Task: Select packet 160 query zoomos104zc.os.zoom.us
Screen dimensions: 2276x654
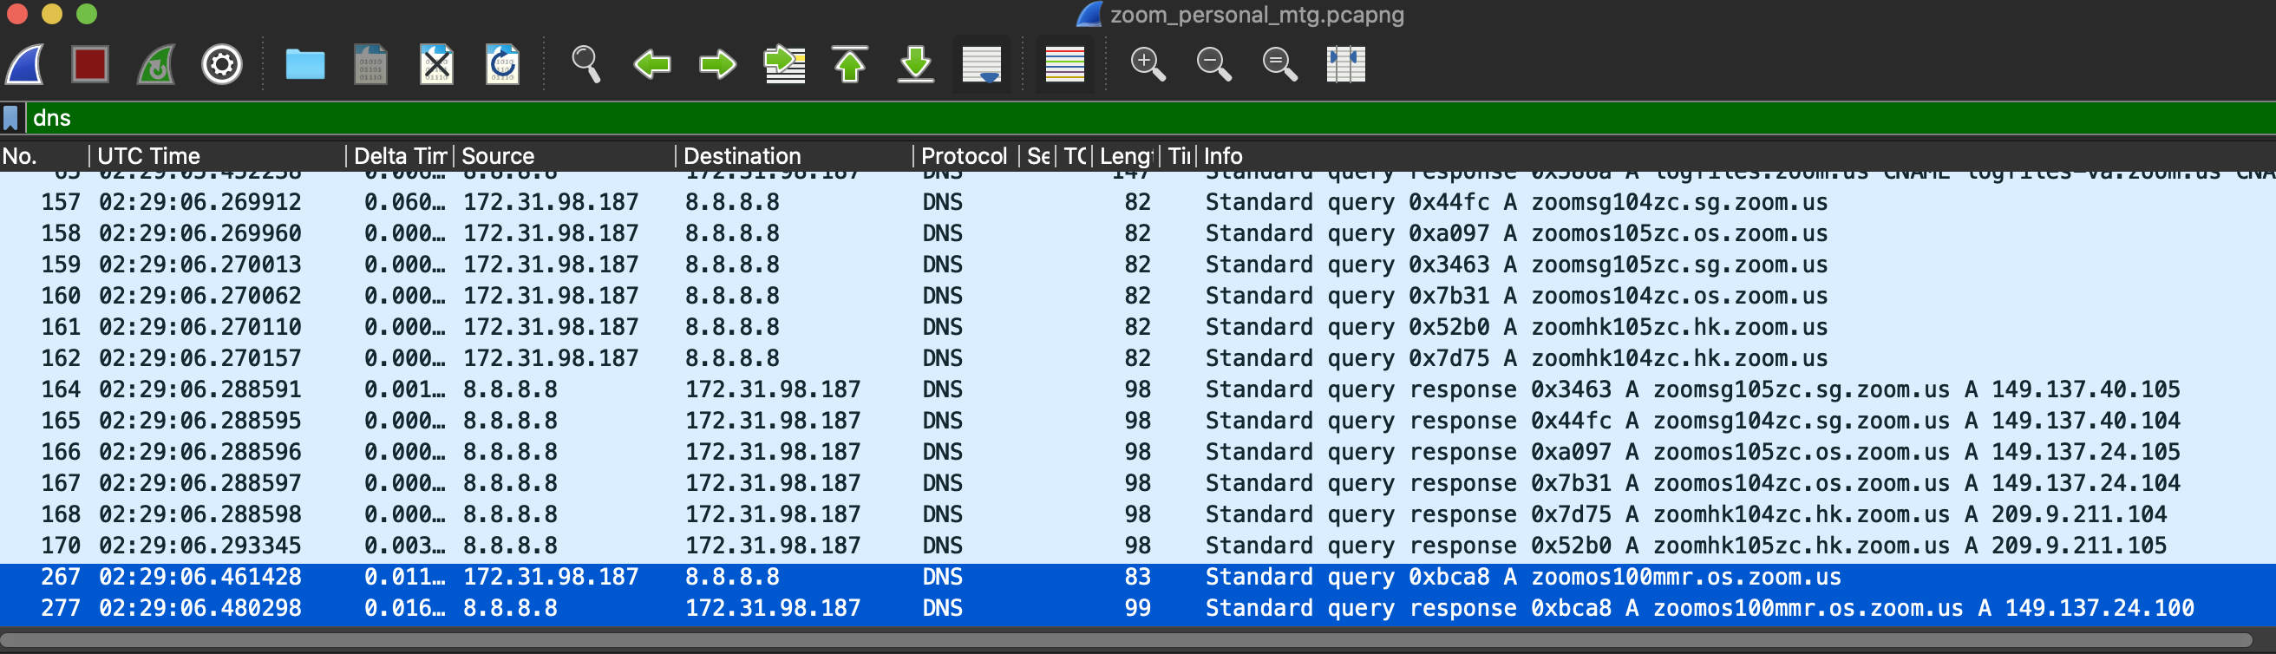Action: [1138, 296]
